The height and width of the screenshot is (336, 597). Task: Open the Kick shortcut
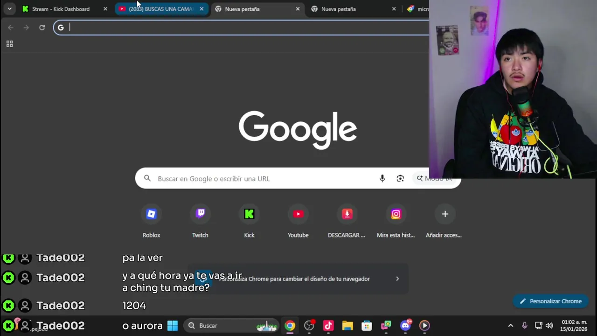(x=249, y=221)
